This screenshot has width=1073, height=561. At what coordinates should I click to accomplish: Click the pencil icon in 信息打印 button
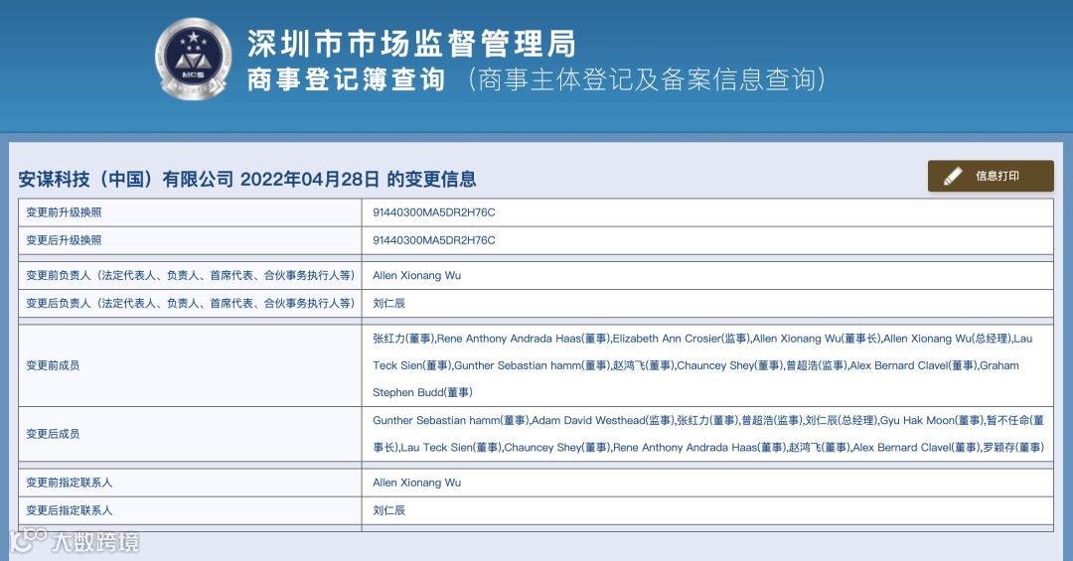(x=953, y=177)
